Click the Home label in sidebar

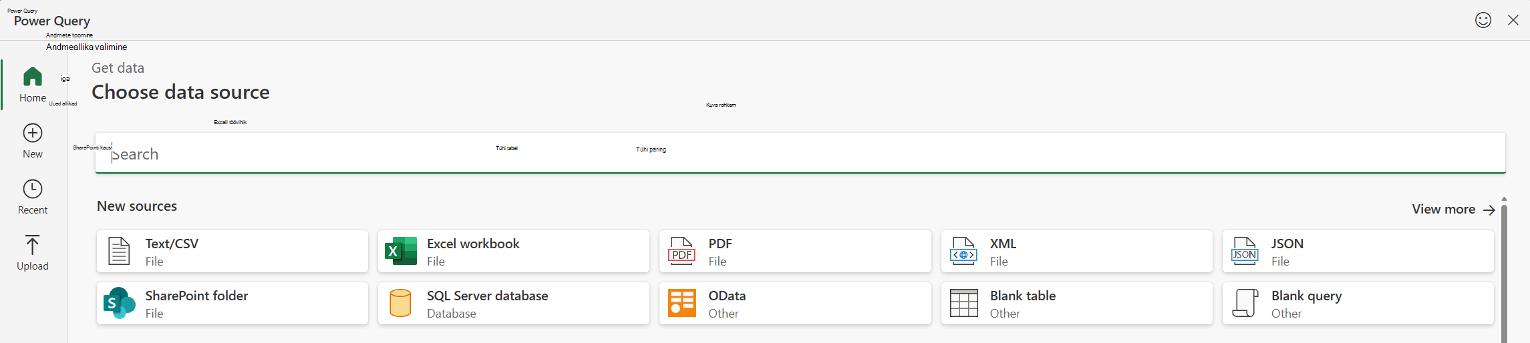(x=33, y=97)
